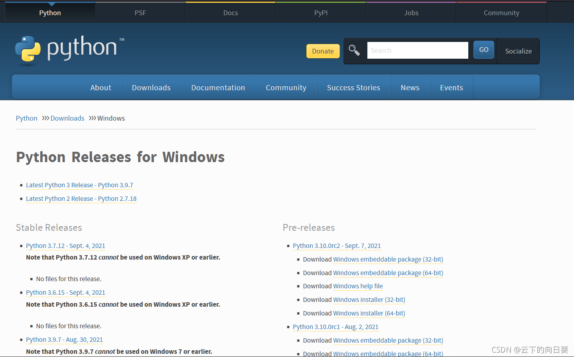Screen dimensions: 574x357
Task: Open Latest Python 2 Release - Python 2.7.18
Action: (x=81, y=198)
